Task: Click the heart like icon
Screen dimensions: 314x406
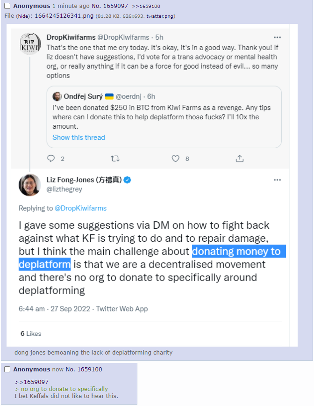Action: (176, 159)
